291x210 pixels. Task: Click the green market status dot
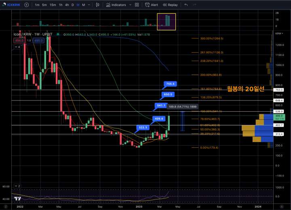[x=58, y=34]
